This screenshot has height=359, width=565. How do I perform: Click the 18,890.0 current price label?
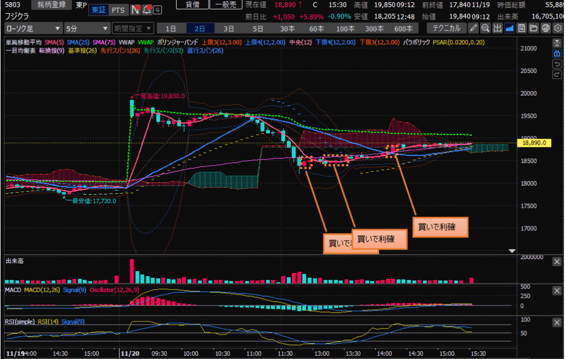click(534, 142)
